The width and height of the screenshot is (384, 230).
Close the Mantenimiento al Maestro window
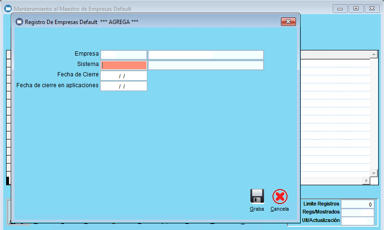(372, 8)
